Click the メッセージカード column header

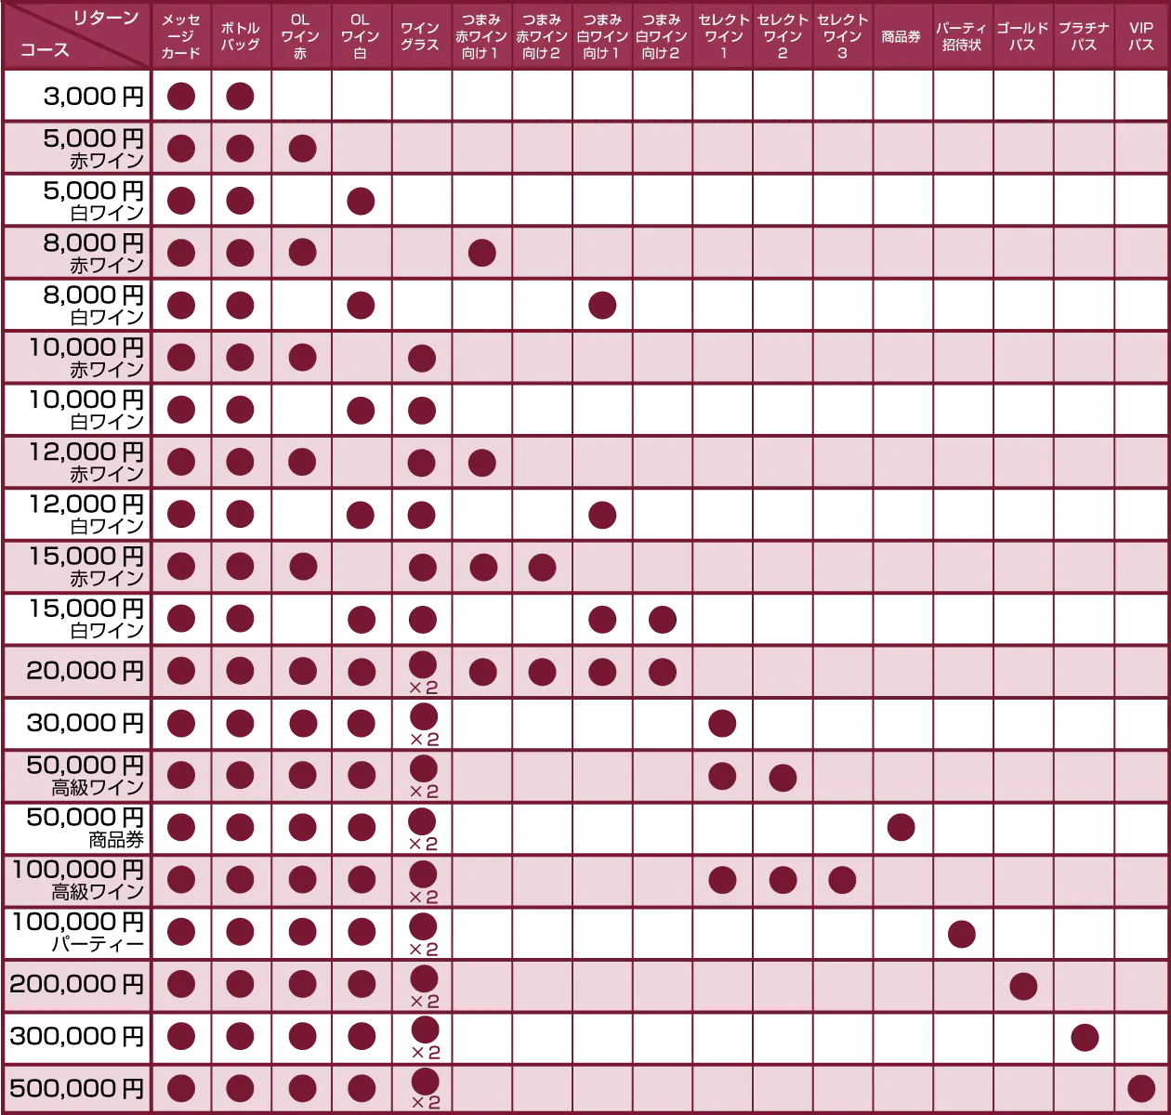click(x=180, y=36)
